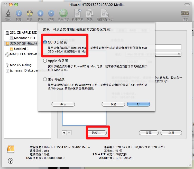The image size is (194, 169).
Task: Open the Info (信息) toolbar icon
Action: click(19, 13)
